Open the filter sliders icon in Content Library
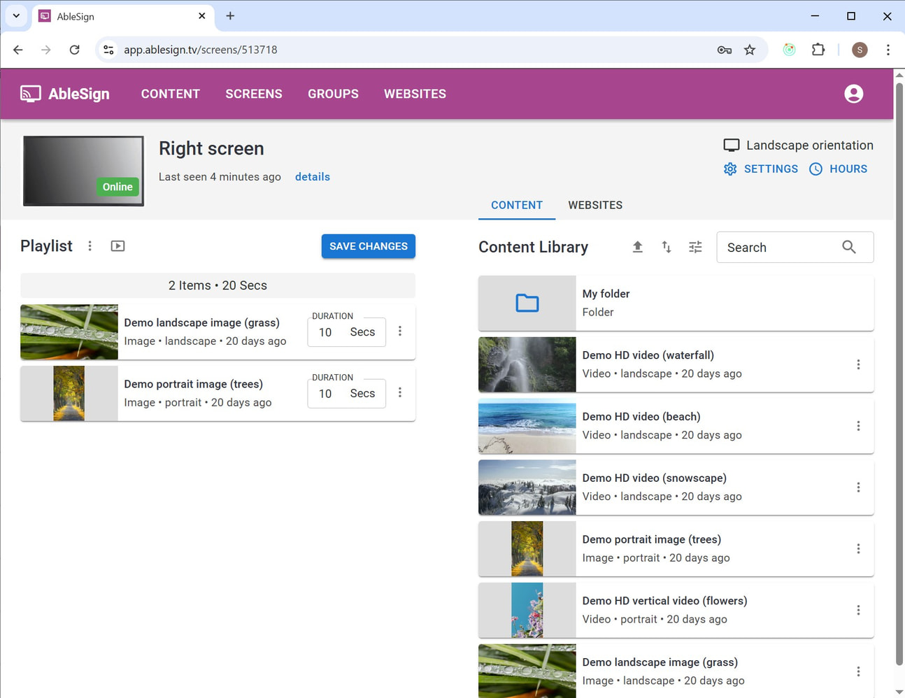 pos(695,247)
